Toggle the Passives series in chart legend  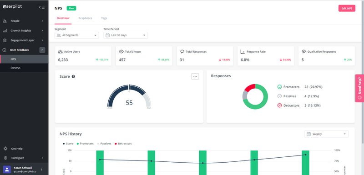click(x=104, y=144)
